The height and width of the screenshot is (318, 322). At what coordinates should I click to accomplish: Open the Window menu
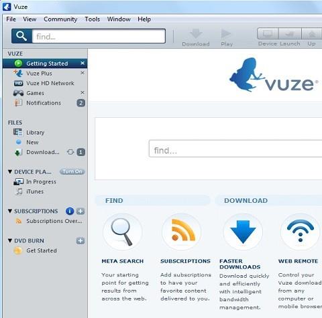pyautogui.click(x=119, y=19)
